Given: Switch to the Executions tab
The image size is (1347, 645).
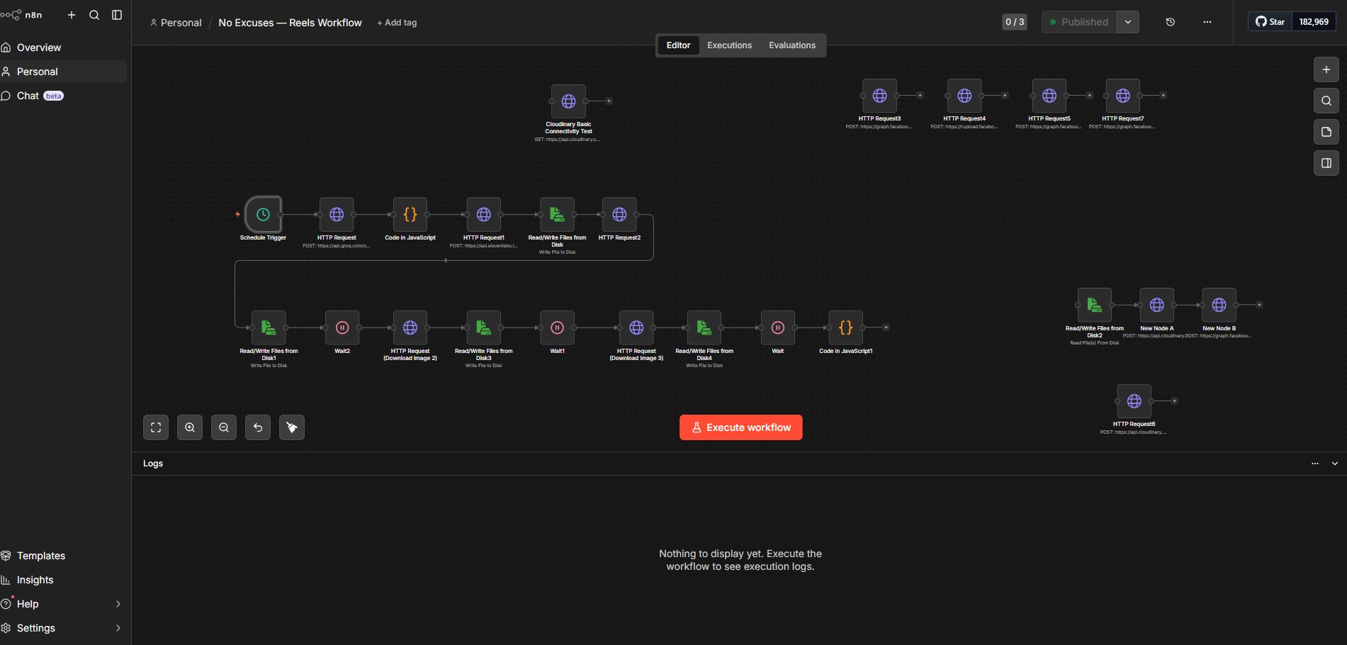Looking at the screenshot, I should click(x=729, y=45).
